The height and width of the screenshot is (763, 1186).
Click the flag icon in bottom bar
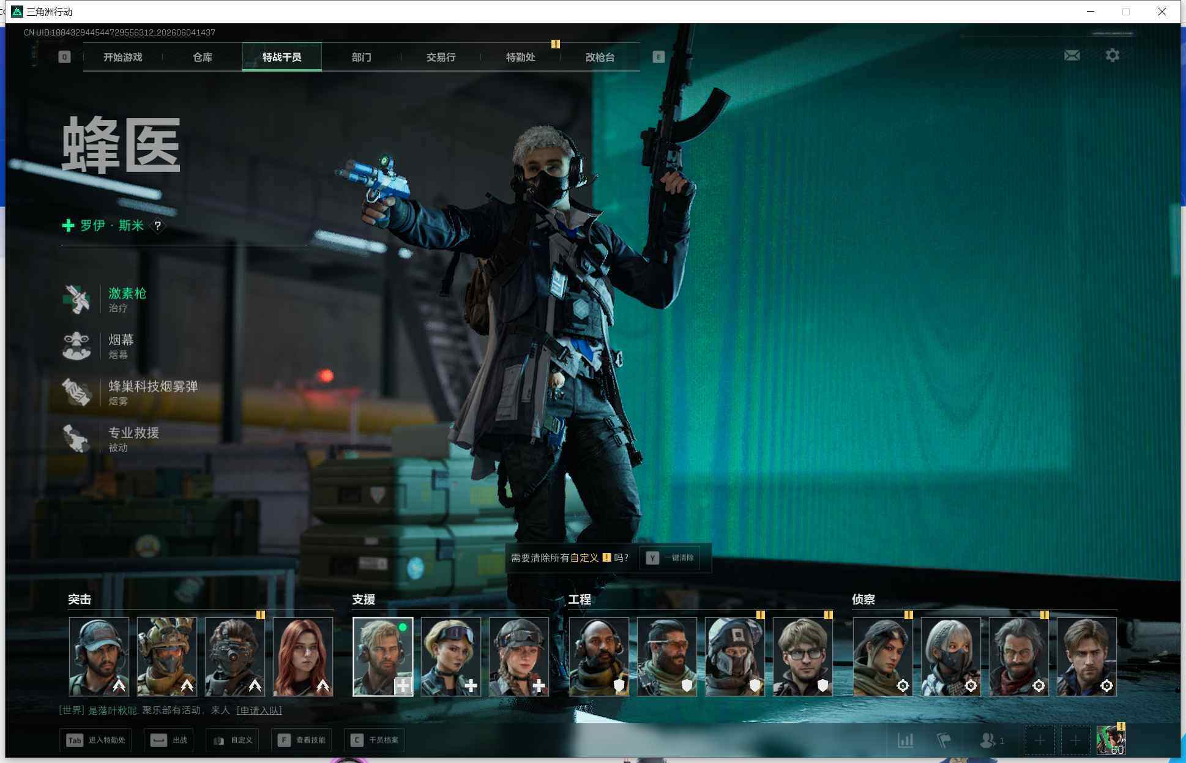pos(944,740)
